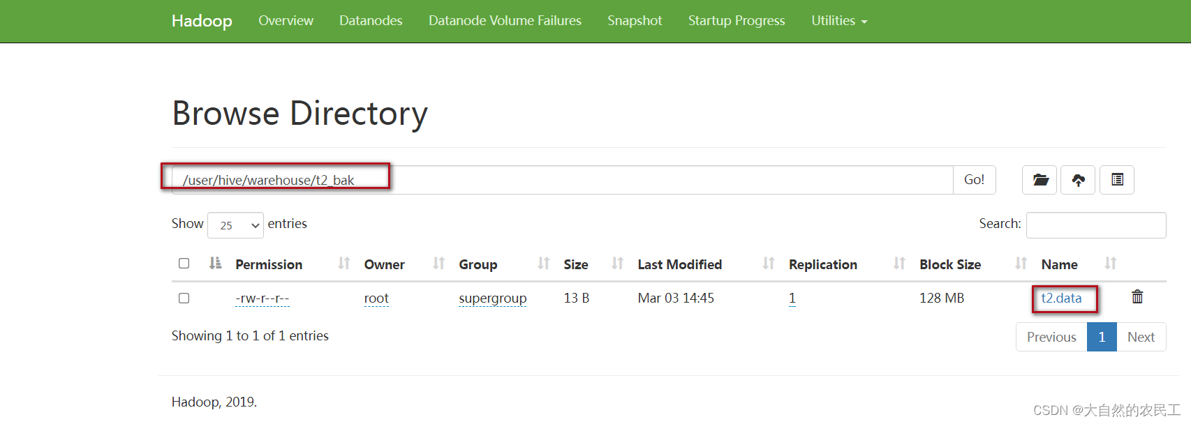Edit the -rw-r--r-- permission value
1191x424 pixels.
[262, 298]
